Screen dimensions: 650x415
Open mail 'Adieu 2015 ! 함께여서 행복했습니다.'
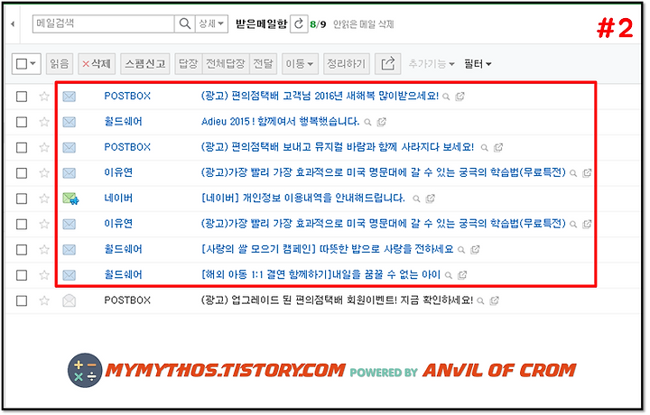[280, 122]
